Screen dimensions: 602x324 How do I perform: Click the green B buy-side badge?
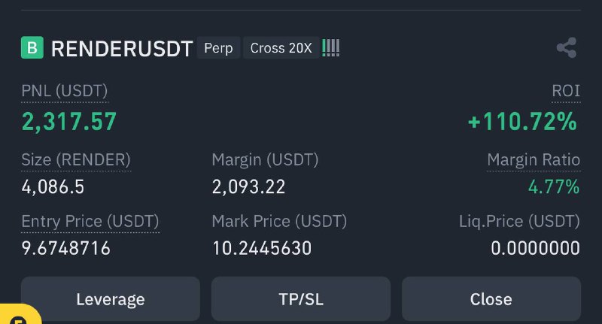(32, 47)
